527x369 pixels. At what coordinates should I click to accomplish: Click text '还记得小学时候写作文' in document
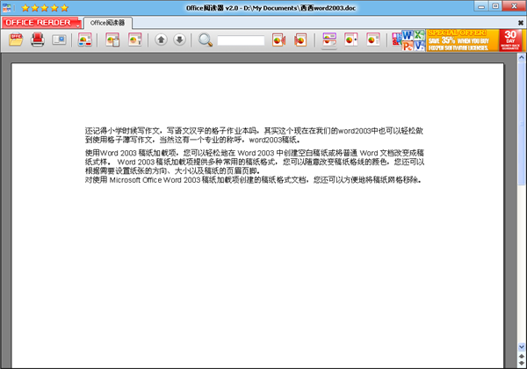pos(123,130)
